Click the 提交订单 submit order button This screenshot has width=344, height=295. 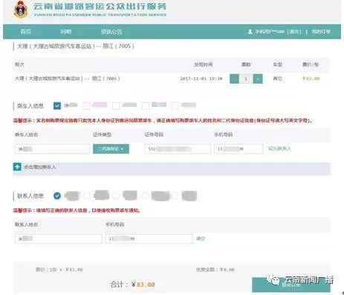pos(291,285)
